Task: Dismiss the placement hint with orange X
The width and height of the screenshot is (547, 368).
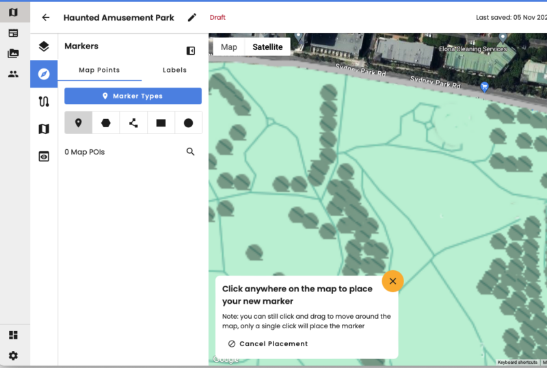Action: click(x=392, y=281)
